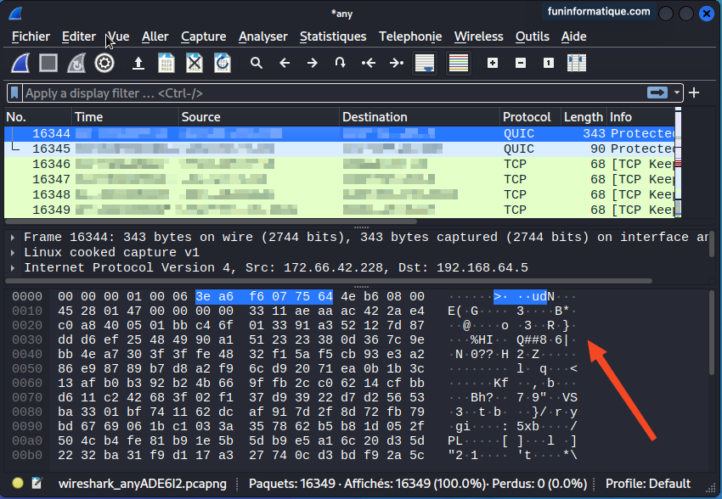The height and width of the screenshot is (499, 722).
Task: Open the Vue menu
Action: click(118, 36)
